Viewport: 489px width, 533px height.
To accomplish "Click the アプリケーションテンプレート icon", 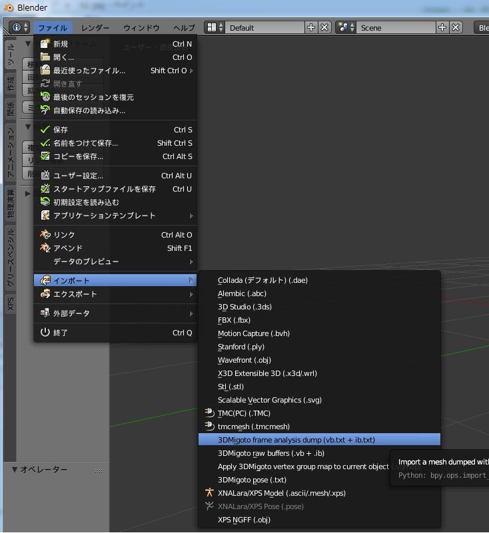I will tap(45, 215).
